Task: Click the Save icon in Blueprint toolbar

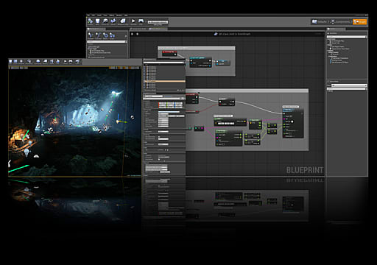Action: 97,21
